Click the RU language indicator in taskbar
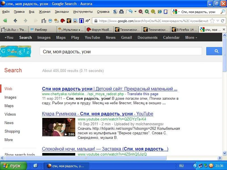This screenshot has width=227, height=170. click(181, 166)
